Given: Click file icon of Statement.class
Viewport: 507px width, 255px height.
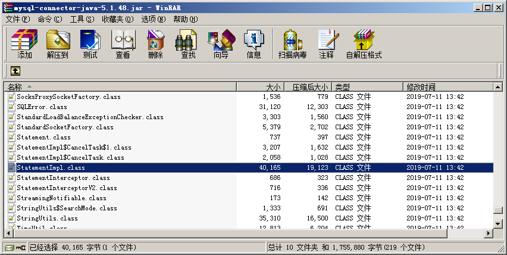Looking at the screenshot, I should [x=11, y=137].
